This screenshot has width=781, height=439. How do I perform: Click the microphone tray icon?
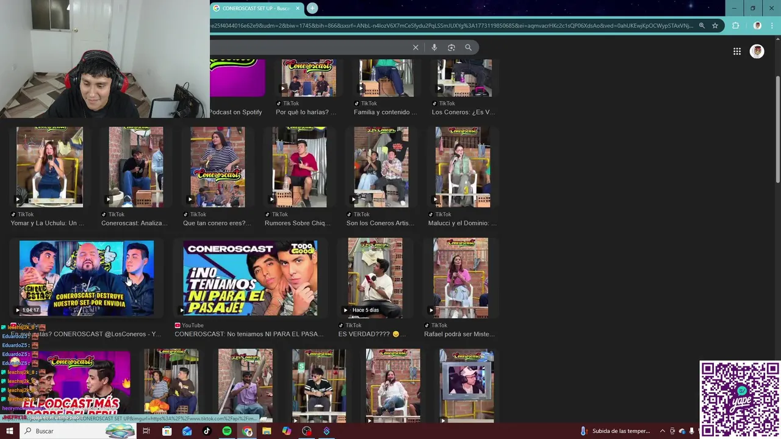point(692,431)
